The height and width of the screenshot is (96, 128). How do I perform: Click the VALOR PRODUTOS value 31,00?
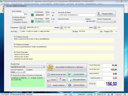pos(110,65)
